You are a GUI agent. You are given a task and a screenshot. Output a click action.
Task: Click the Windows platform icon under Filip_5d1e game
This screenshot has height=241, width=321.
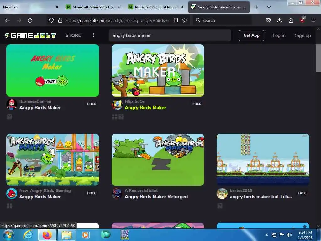tap(115, 117)
